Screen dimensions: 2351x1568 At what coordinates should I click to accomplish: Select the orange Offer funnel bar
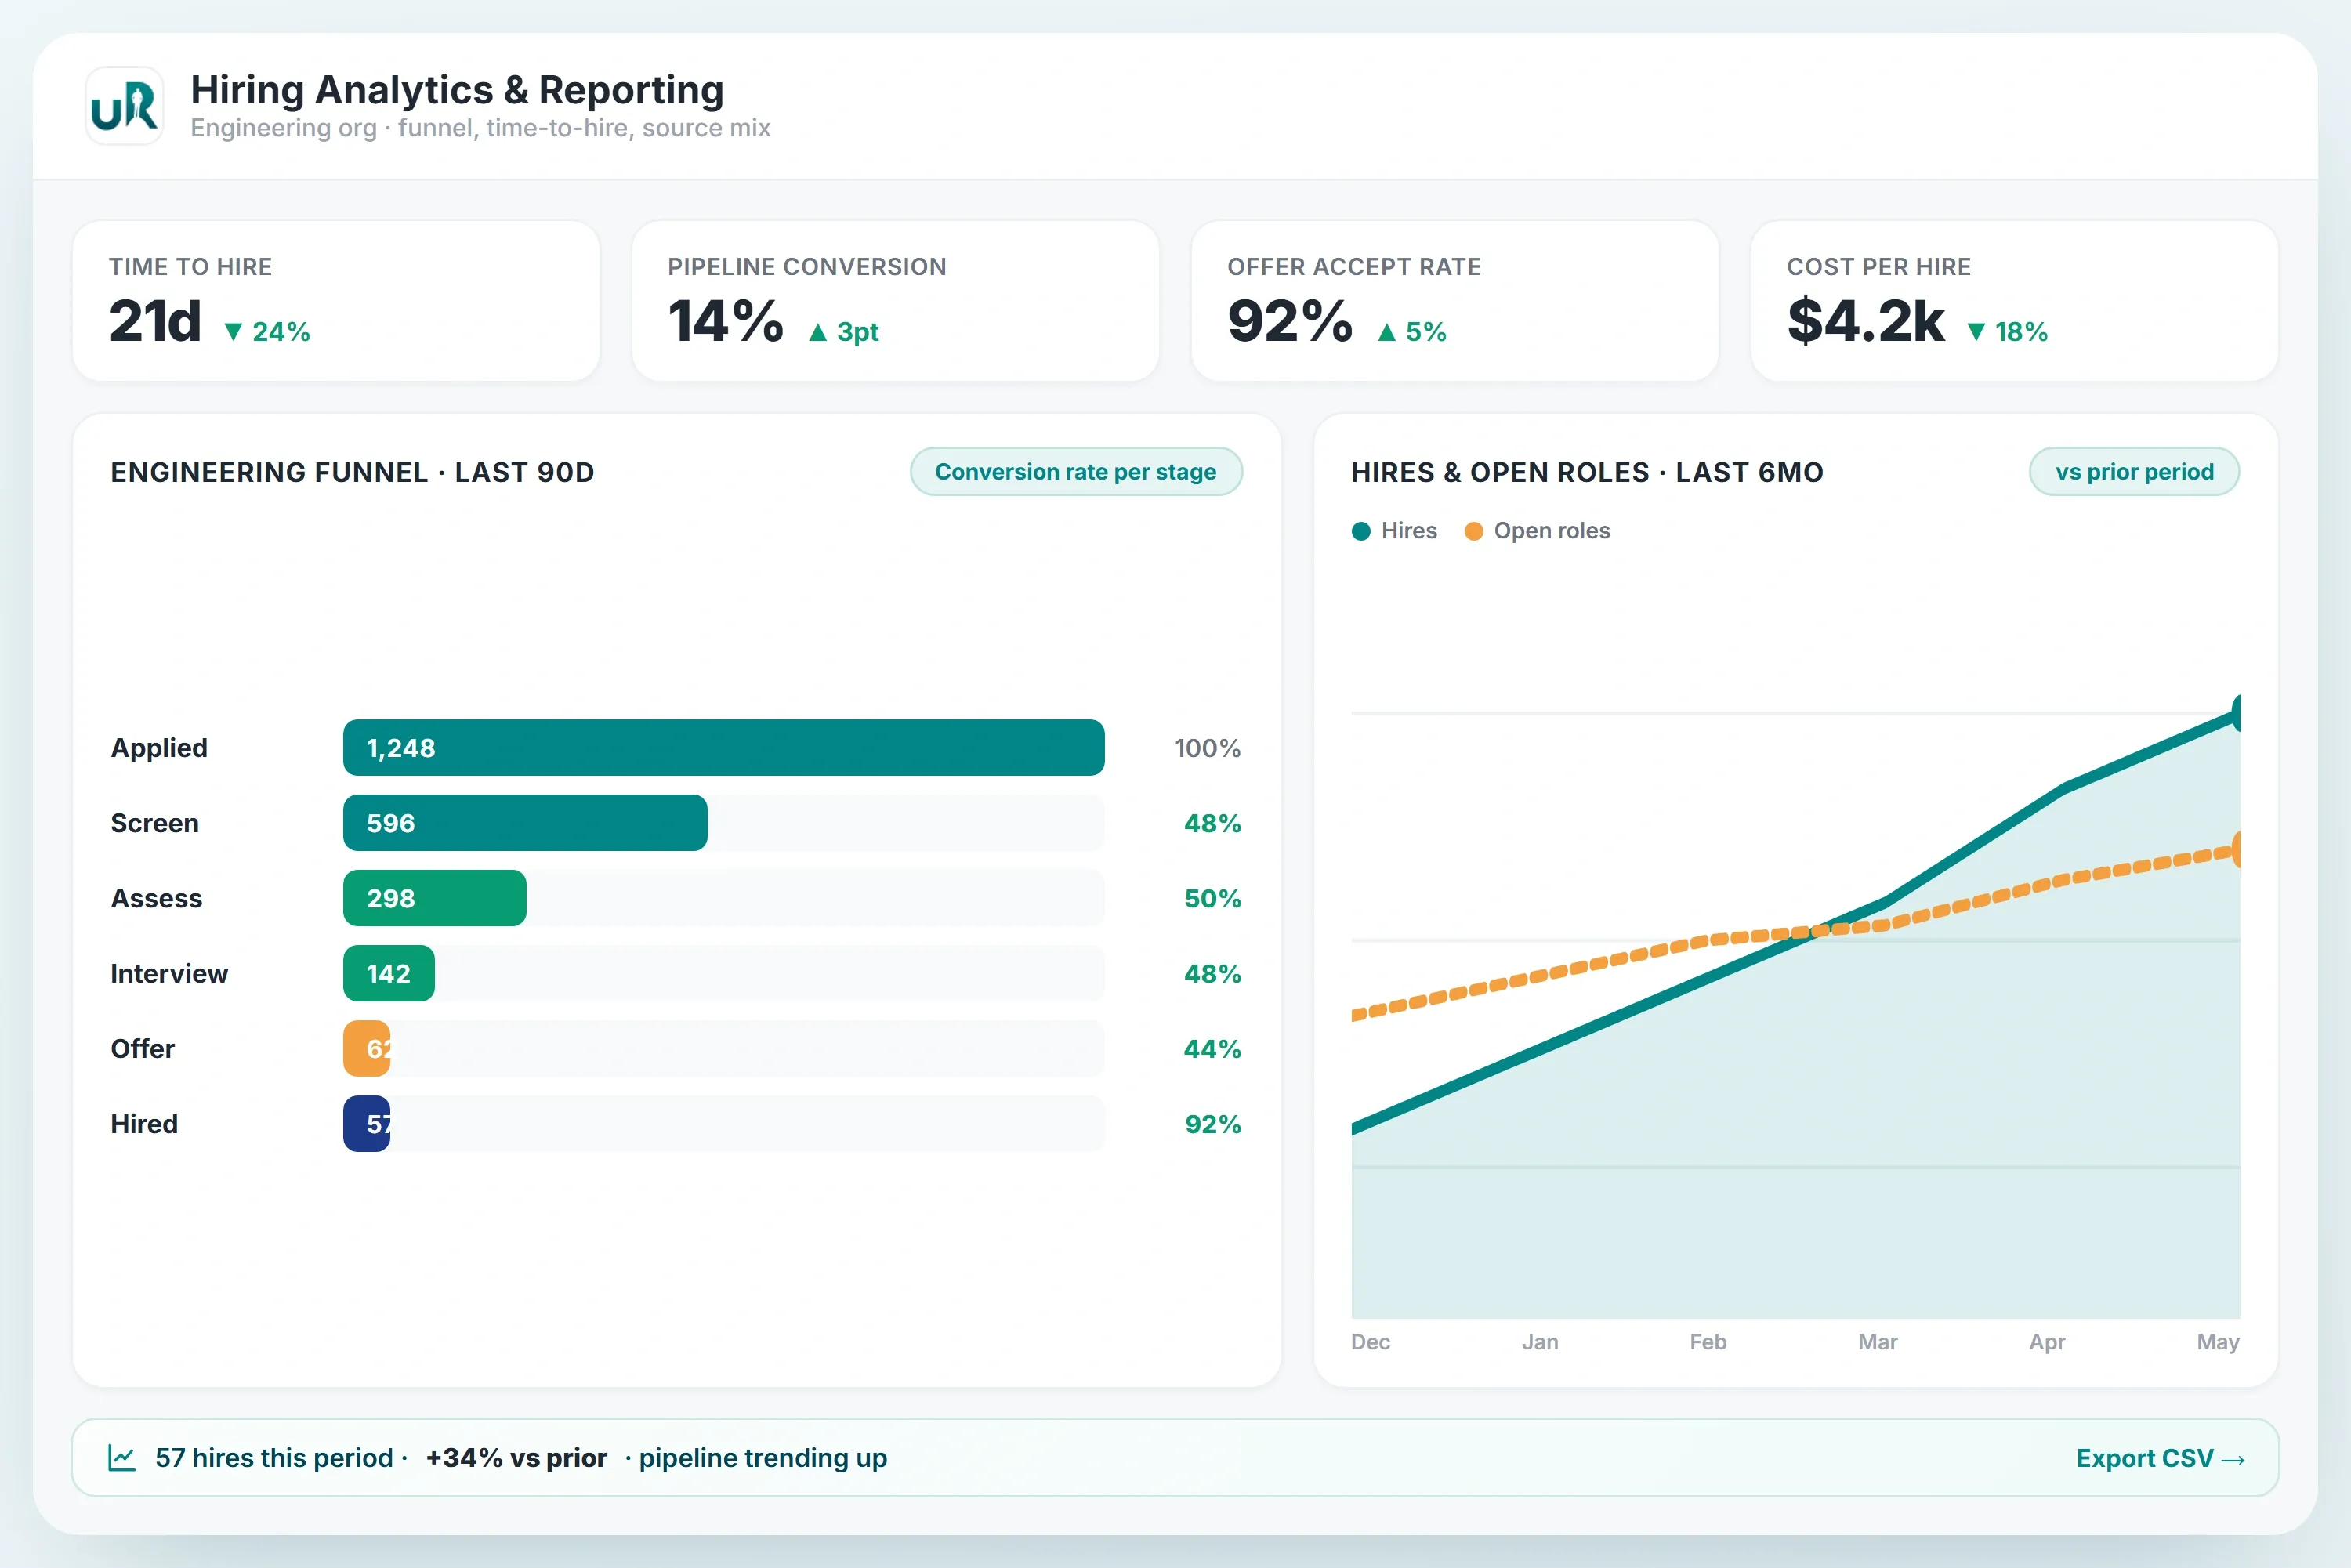pyautogui.click(x=366, y=1048)
